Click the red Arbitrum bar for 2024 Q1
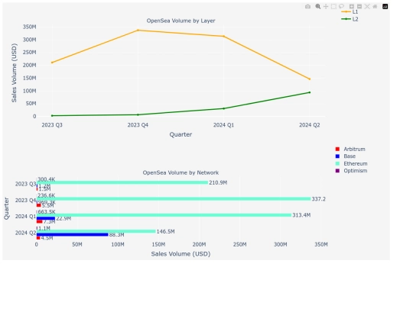 tap(40, 221)
